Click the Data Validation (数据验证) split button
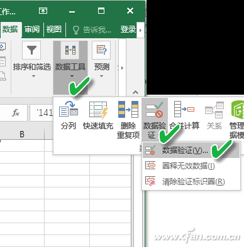244x247 pixels. tap(155, 120)
